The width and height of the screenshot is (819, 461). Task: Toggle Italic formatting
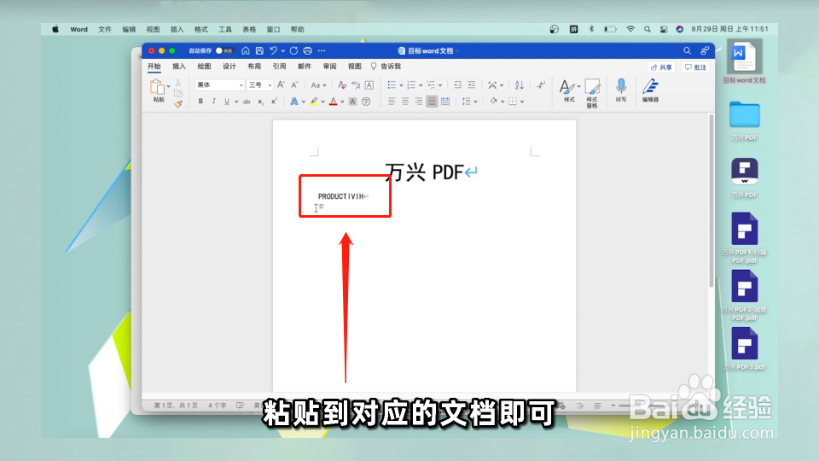(x=213, y=102)
